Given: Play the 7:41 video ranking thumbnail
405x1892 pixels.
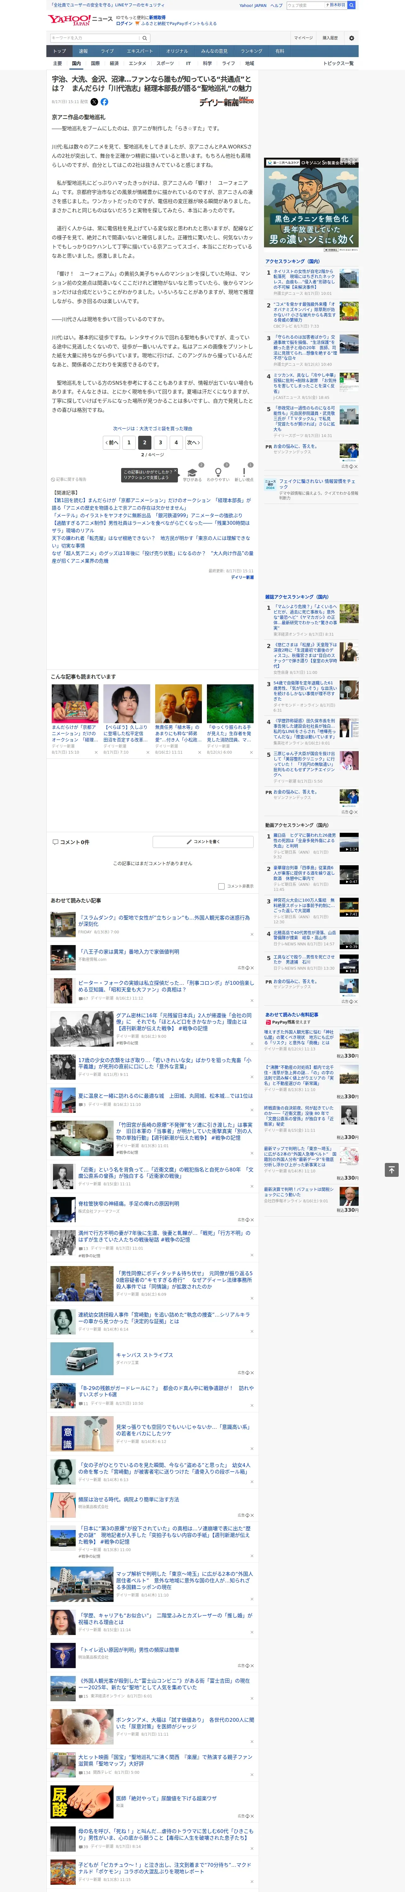Looking at the screenshot, I should (x=349, y=907).
